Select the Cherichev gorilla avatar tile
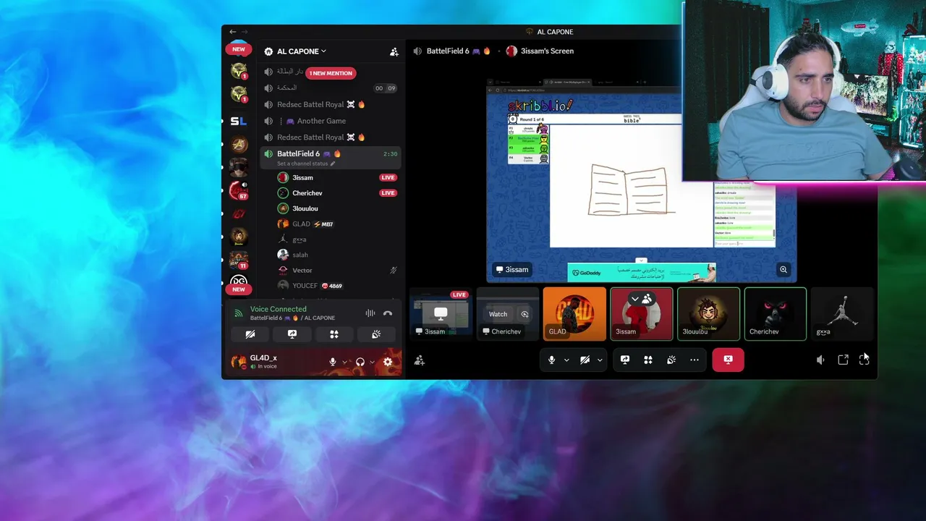 (776, 313)
